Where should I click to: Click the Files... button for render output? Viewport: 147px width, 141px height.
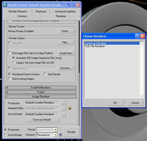point(66,42)
